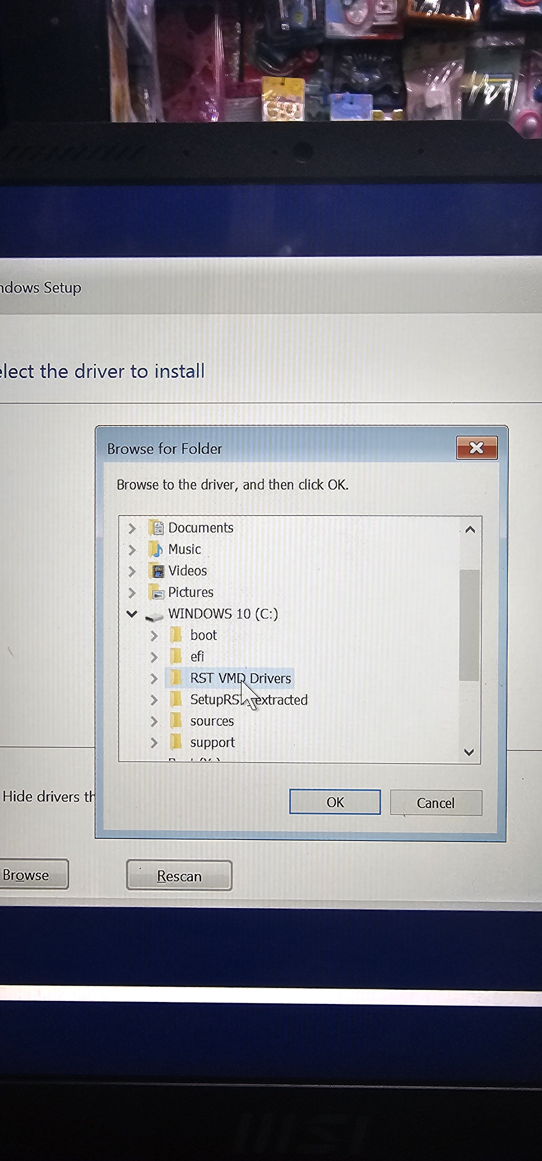Viewport: 542px width, 1161px height.
Task: Collapse the WINDOWS 10 (C:) drive node
Action: [x=131, y=614]
